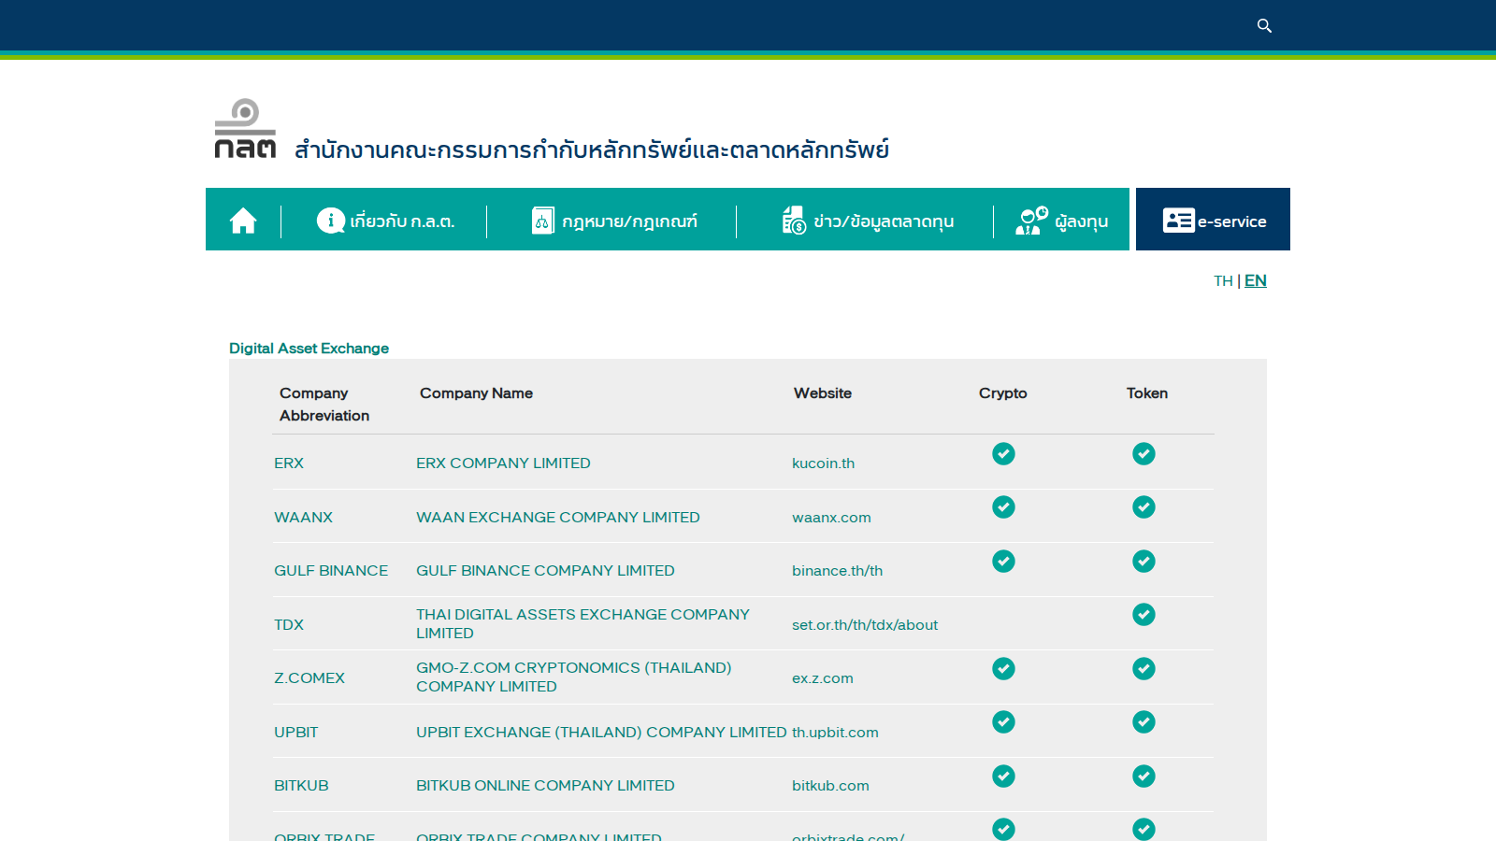Click the e-service ID card icon
Viewport: 1496px width, 841px height.
click(1178, 221)
